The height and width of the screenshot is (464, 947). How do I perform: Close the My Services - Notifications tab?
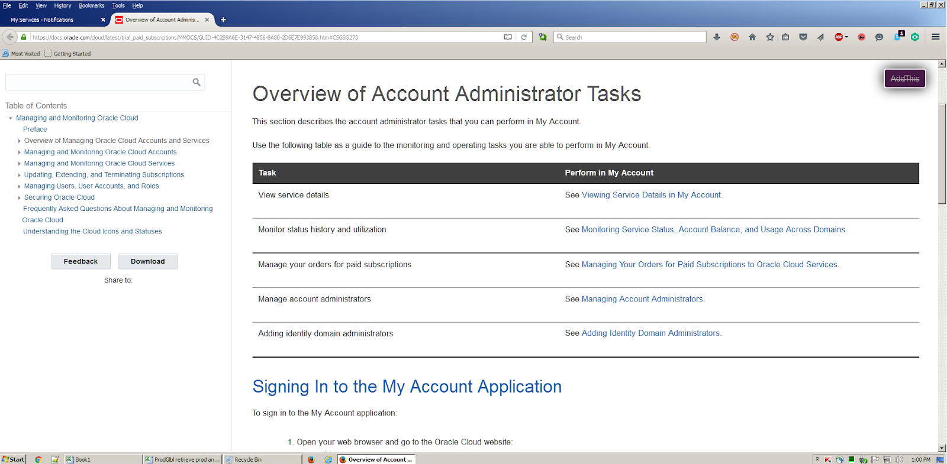click(x=103, y=20)
